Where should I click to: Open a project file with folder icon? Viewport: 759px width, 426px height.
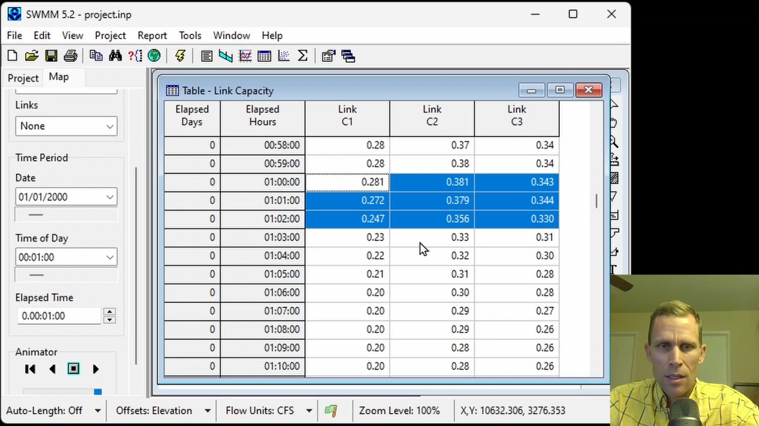31,56
